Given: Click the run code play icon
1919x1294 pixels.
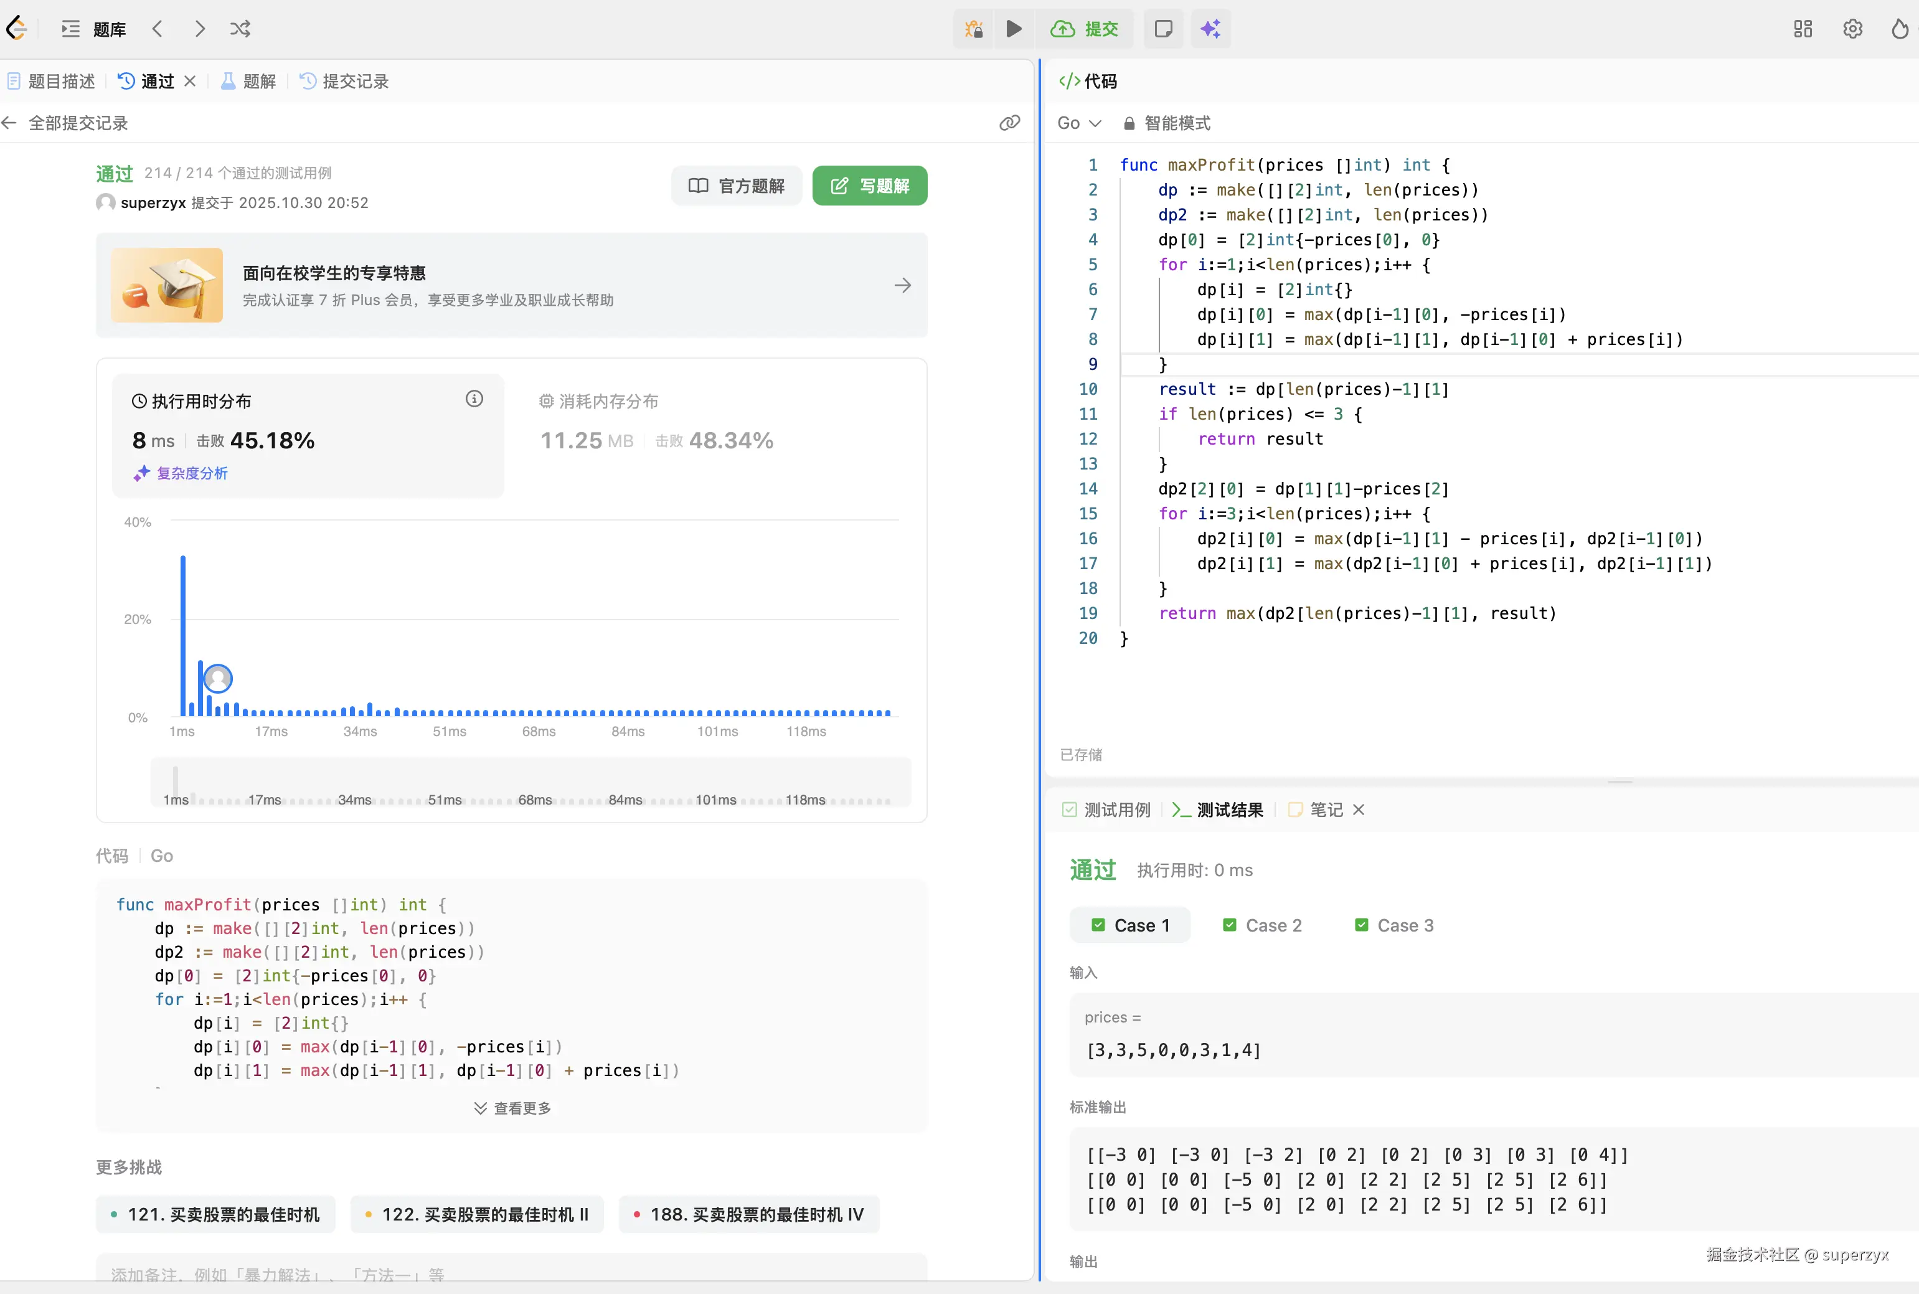Looking at the screenshot, I should [1014, 29].
